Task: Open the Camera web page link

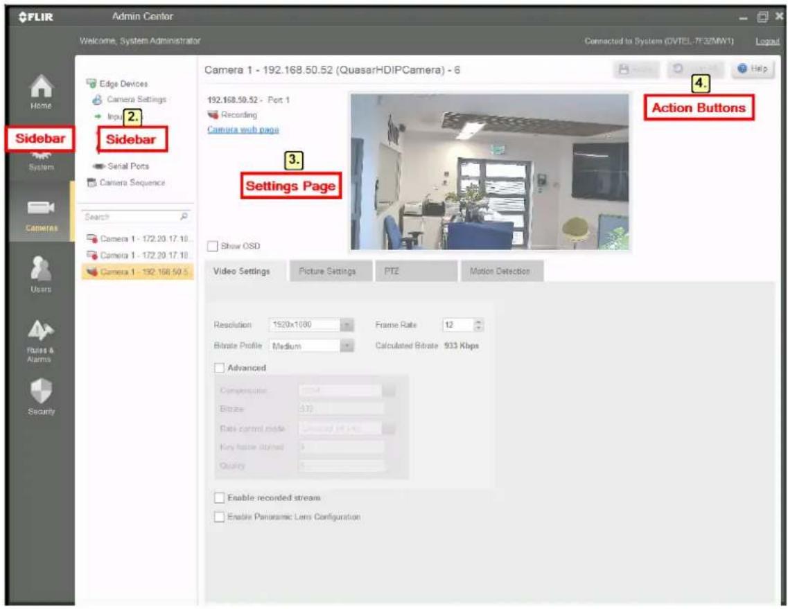Action: [243, 130]
